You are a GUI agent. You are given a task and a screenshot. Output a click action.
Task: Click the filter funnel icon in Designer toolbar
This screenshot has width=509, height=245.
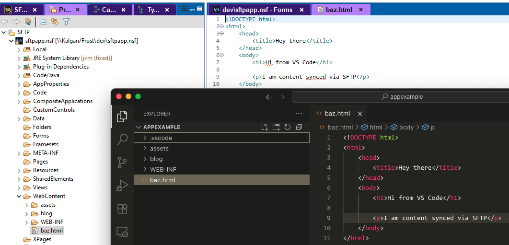(x=67, y=22)
